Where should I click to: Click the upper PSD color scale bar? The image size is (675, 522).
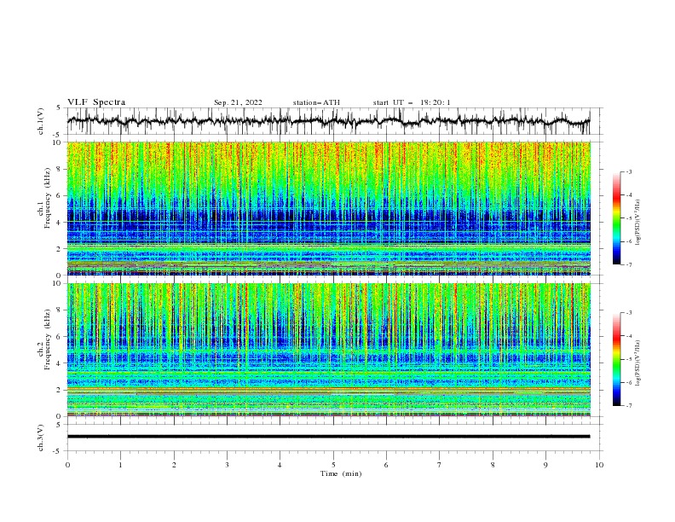(616, 218)
